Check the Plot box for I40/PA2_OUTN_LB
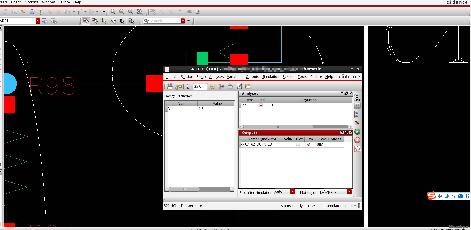 (x=298, y=145)
